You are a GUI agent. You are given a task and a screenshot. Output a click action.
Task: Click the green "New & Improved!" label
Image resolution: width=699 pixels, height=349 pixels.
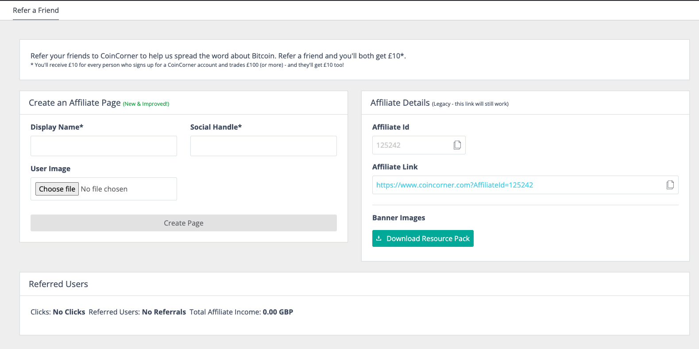(146, 104)
